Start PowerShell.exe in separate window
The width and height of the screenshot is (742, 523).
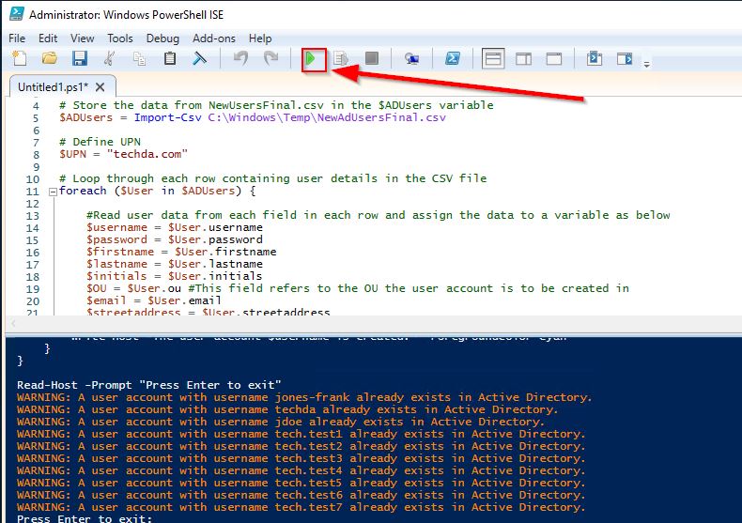point(453,58)
